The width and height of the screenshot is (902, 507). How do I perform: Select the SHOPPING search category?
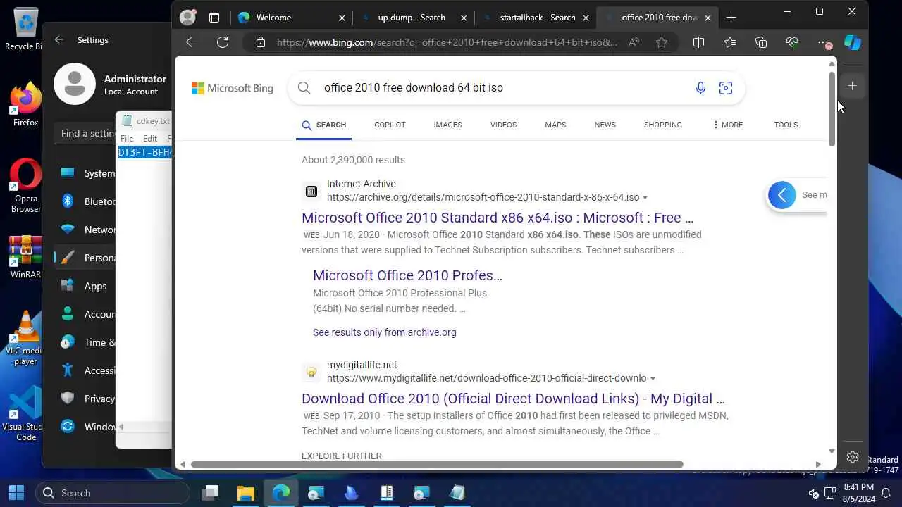tap(662, 125)
